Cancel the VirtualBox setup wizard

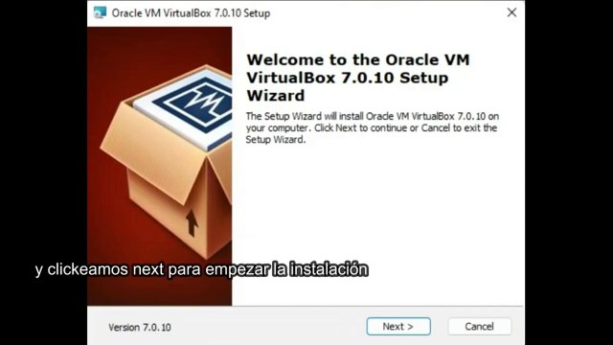tap(479, 326)
